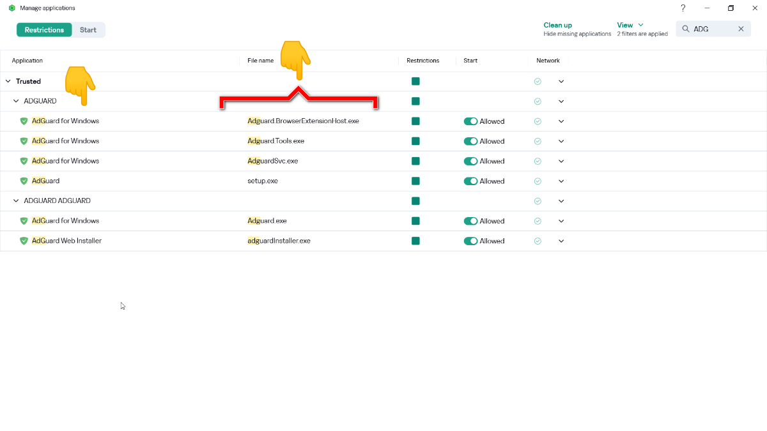This screenshot has height=431, width=767.
Task: Open the View filters dropdown
Action: (x=630, y=25)
